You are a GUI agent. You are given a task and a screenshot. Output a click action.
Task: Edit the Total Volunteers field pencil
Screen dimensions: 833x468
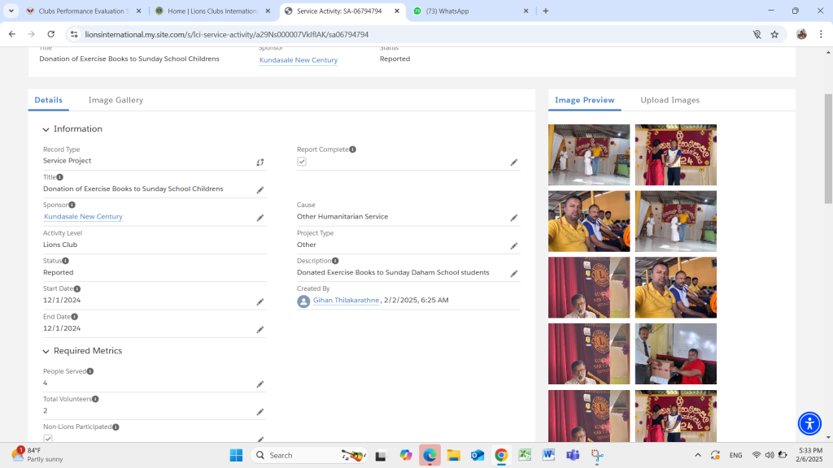click(260, 412)
